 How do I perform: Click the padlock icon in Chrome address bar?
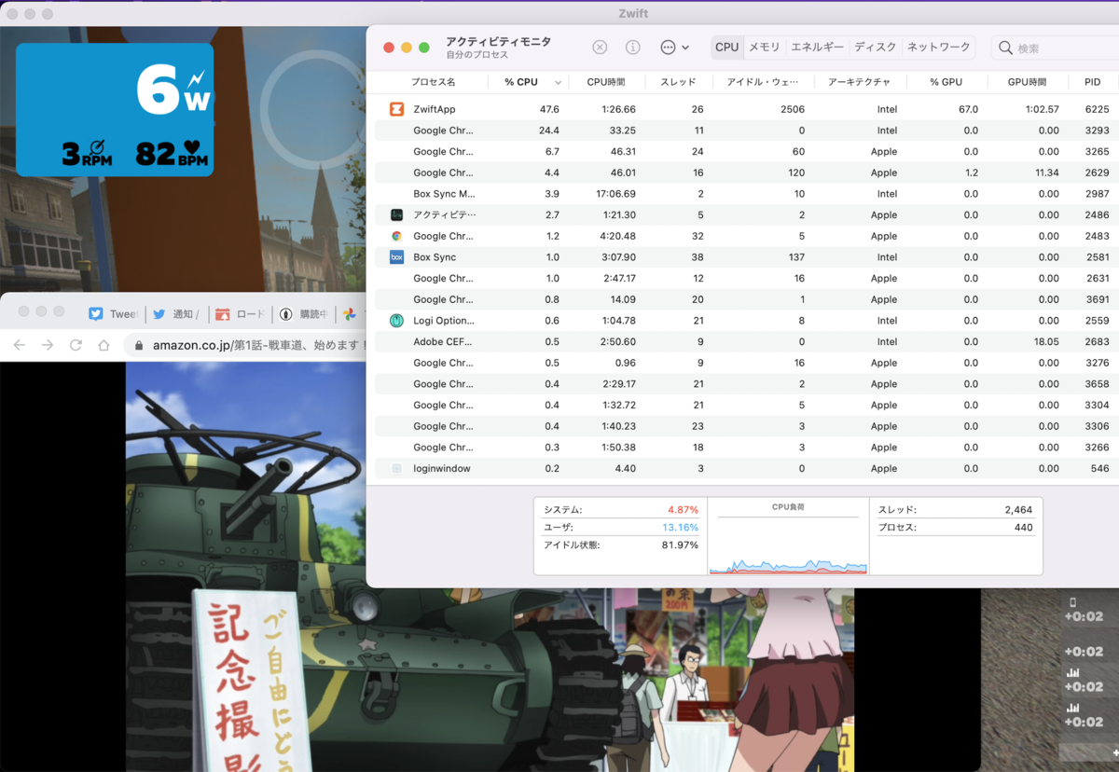pos(139,345)
